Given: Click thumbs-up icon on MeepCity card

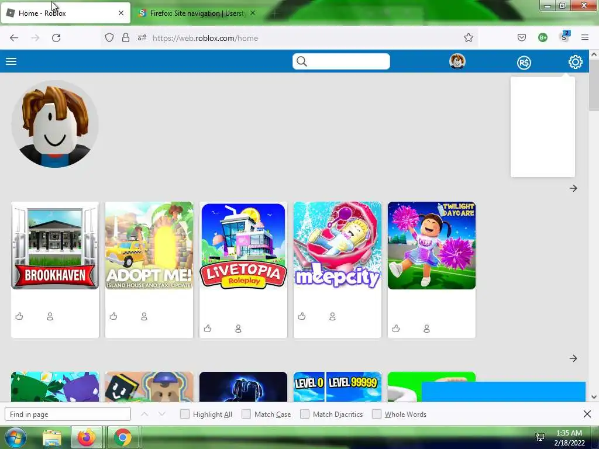Looking at the screenshot, I should 302,316.
